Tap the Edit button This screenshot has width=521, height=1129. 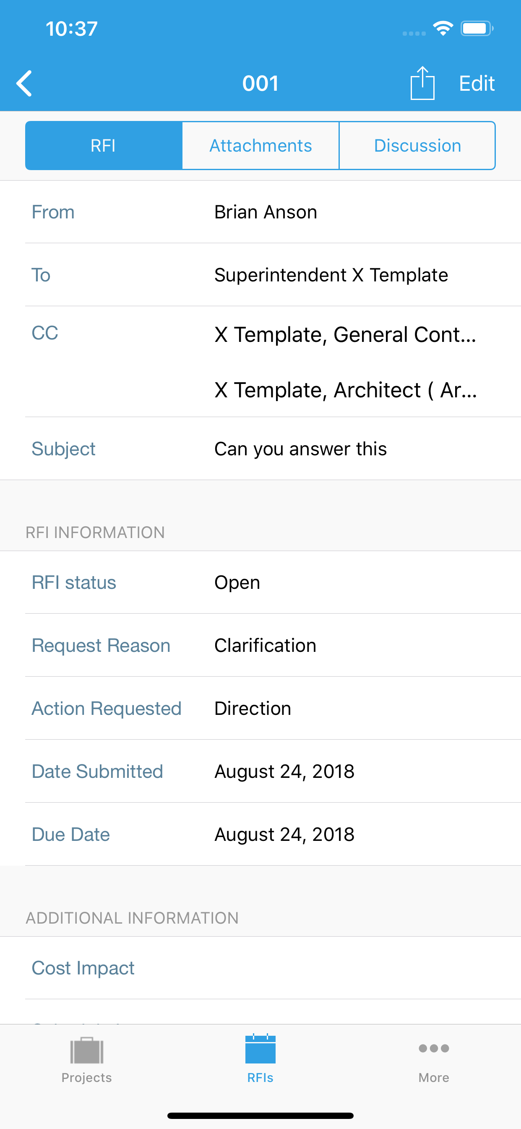click(x=477, y=83)
